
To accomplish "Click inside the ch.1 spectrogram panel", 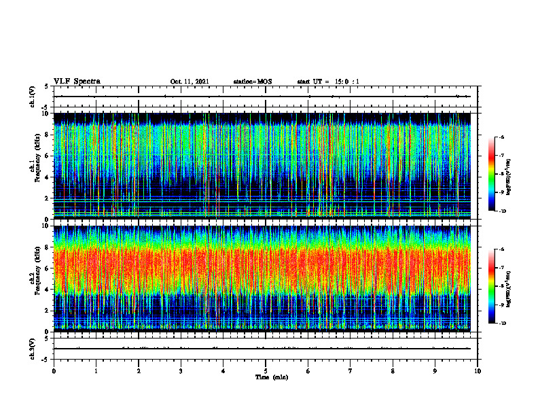I will coord(262,166).
